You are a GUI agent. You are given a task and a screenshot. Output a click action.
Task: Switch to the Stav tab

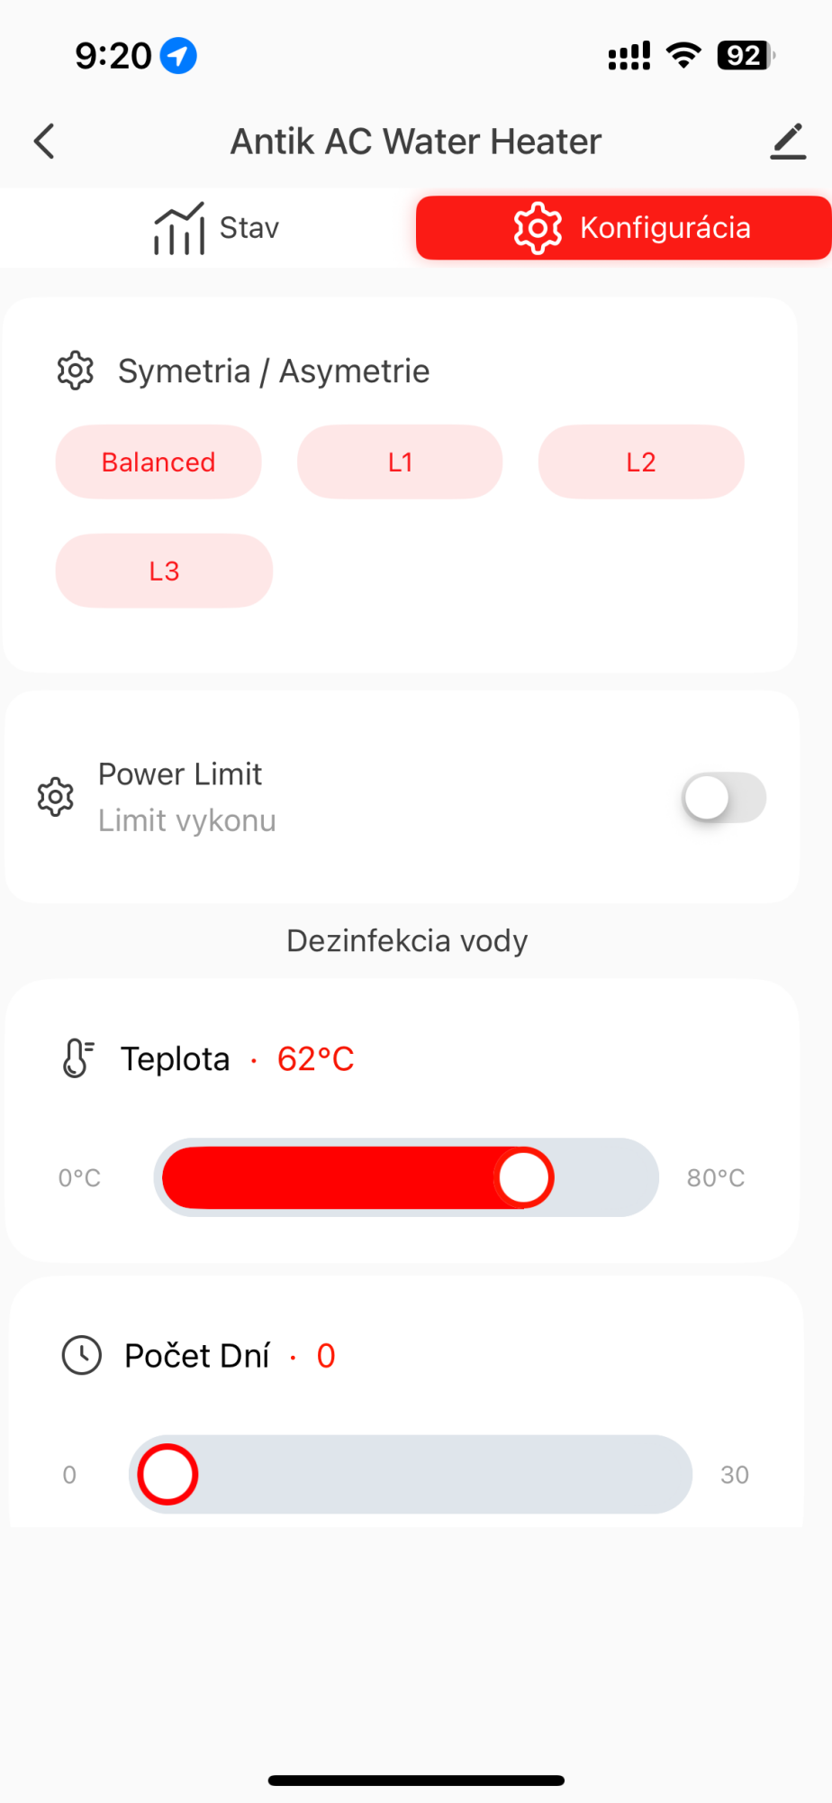(216, 228)
